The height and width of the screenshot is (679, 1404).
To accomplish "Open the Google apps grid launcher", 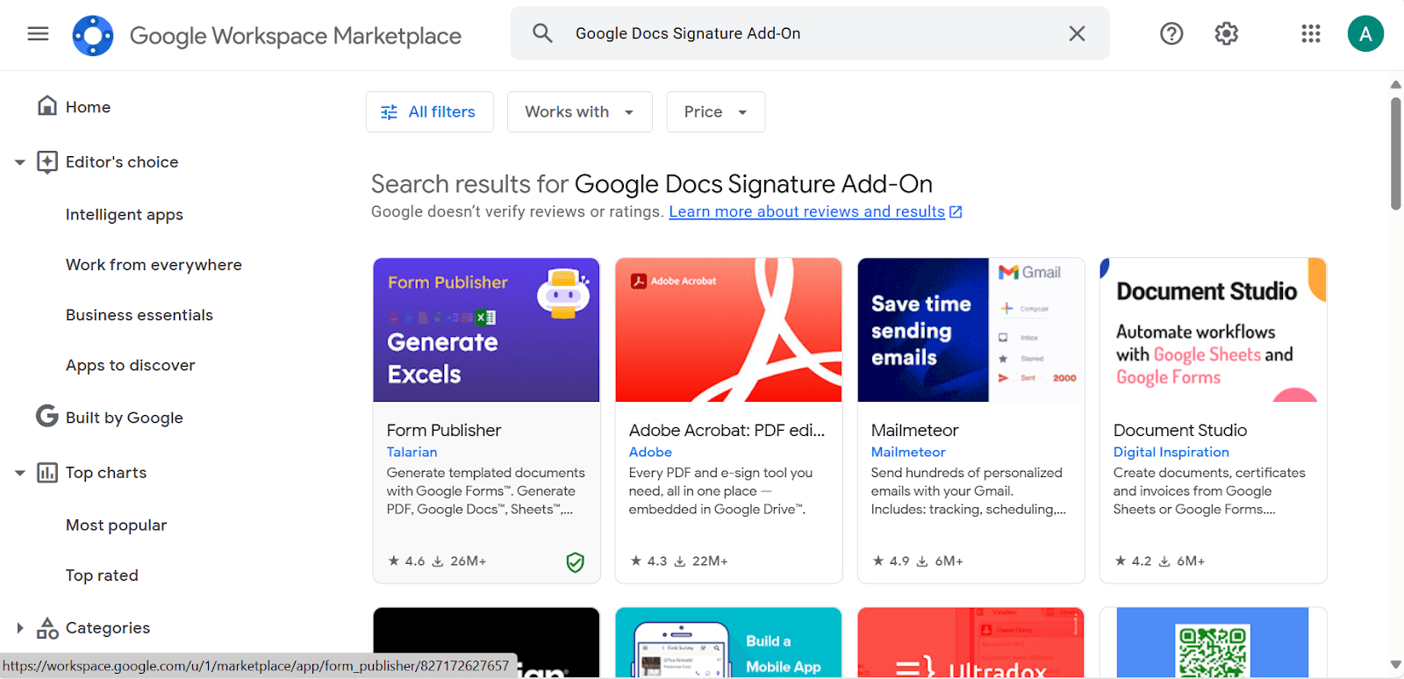I will tap(1311, 33).
